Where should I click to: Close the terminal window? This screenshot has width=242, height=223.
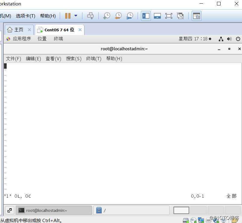point(239,49)
